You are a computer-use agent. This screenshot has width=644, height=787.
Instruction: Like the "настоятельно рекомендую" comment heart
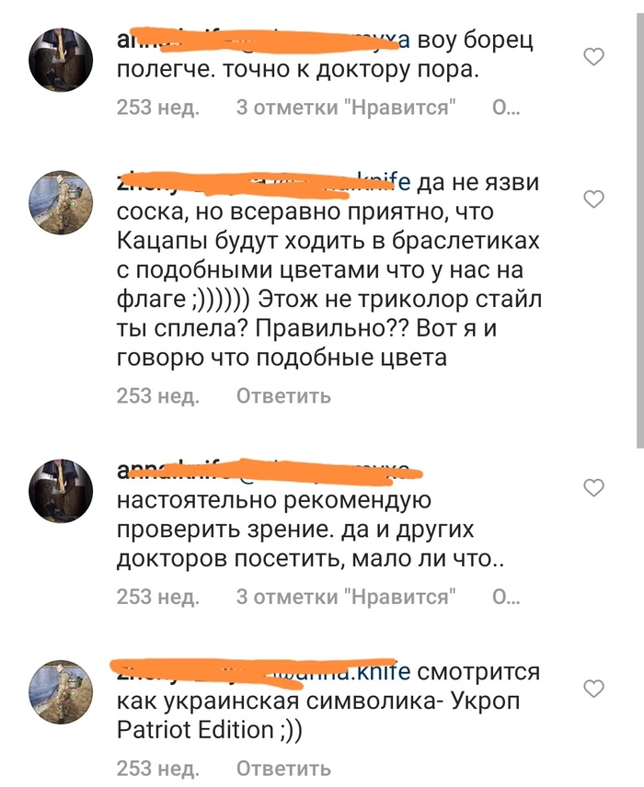click(x=594, y=487)
